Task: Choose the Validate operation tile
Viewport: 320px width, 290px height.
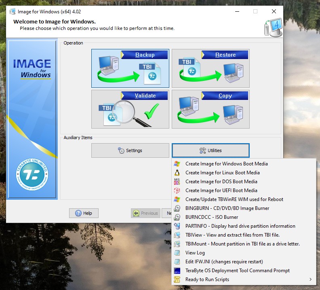Action: 130,109
